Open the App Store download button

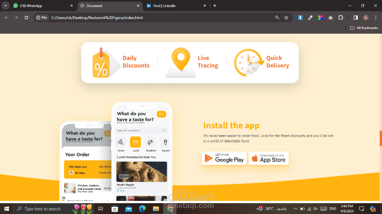(x=269, y=158)
